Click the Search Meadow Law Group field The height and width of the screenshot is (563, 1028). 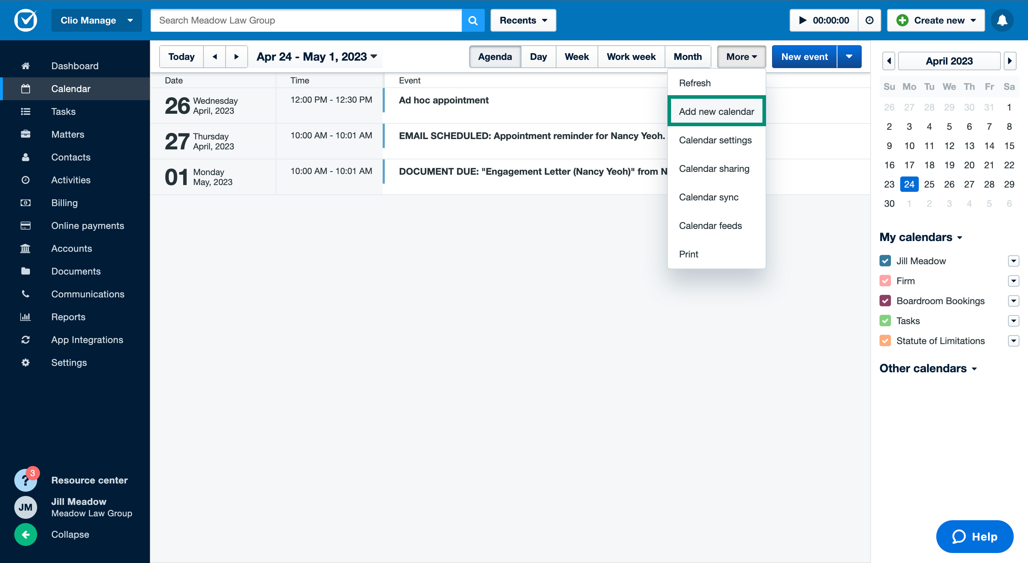click(x=306, y=20)
